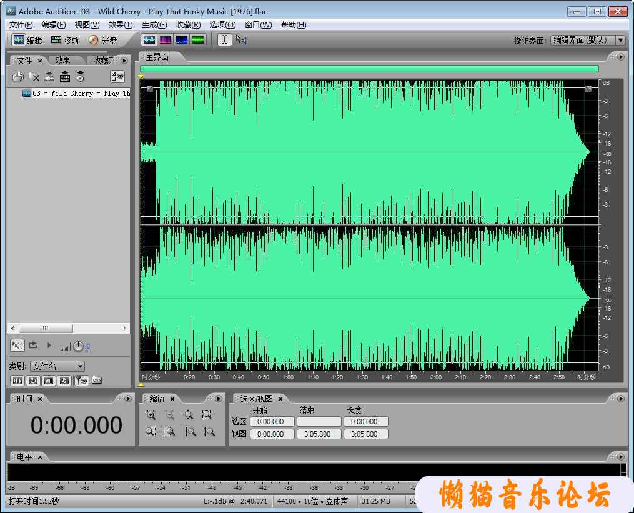Screen dimensions: 634x513
Task: Select the waveform display icon
Action: pyautogui.click(x=149, y=39)
